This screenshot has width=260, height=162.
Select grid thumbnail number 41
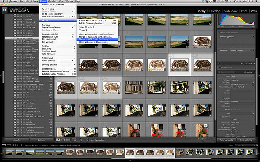180,65
